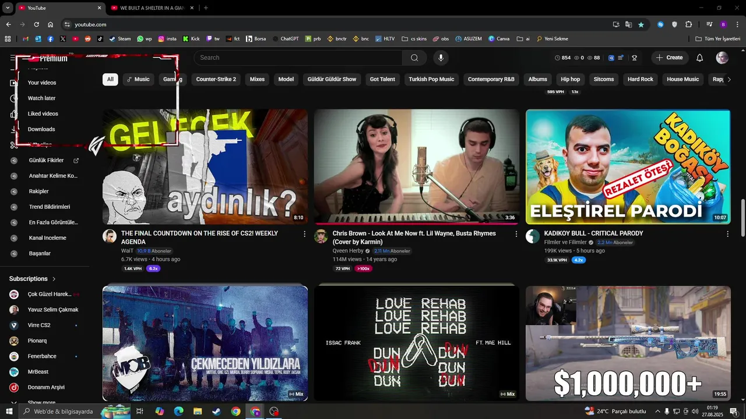This screenshot has height=419, width=746.
Task: Open the Başarılar sidebar item
Action: [40, 254]
